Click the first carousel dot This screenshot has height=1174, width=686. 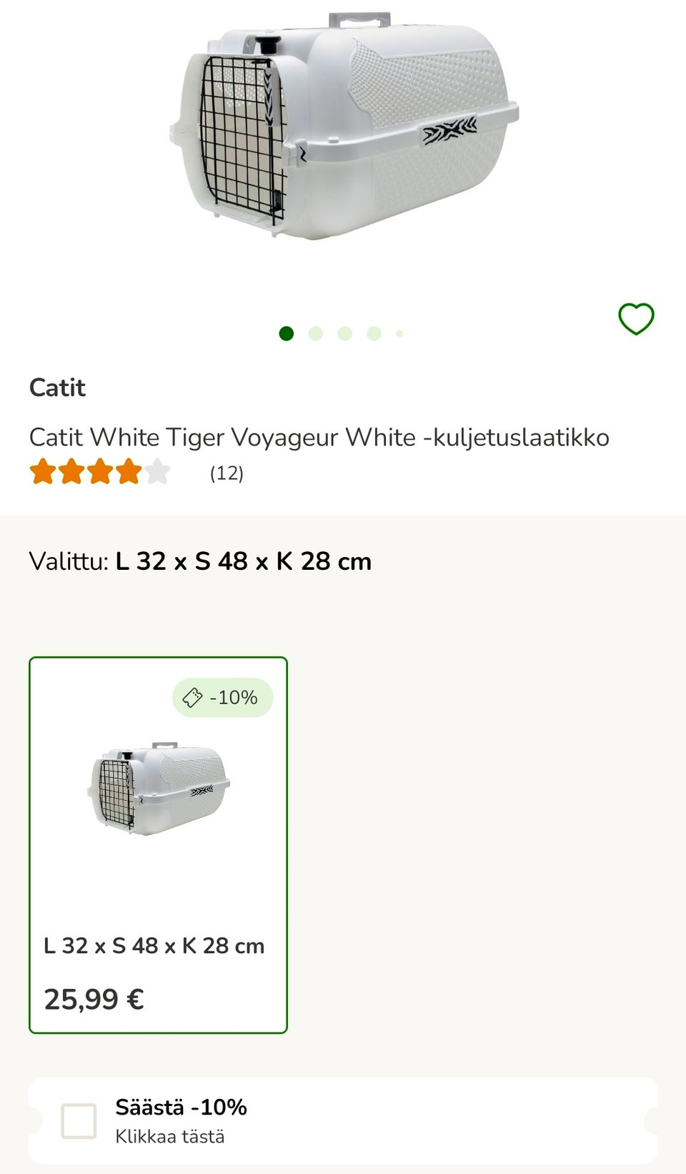click(x=287, y=333)
